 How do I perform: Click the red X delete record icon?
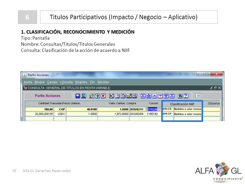point(103,96)
